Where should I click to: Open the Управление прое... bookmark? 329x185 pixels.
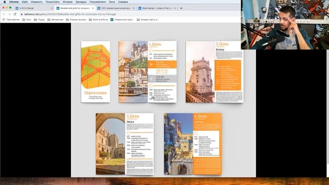pos(122,20)
